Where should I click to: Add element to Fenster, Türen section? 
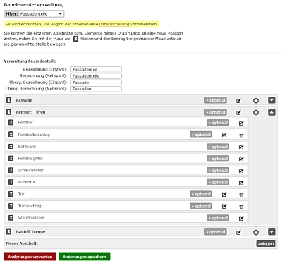[x=256, y=113]
